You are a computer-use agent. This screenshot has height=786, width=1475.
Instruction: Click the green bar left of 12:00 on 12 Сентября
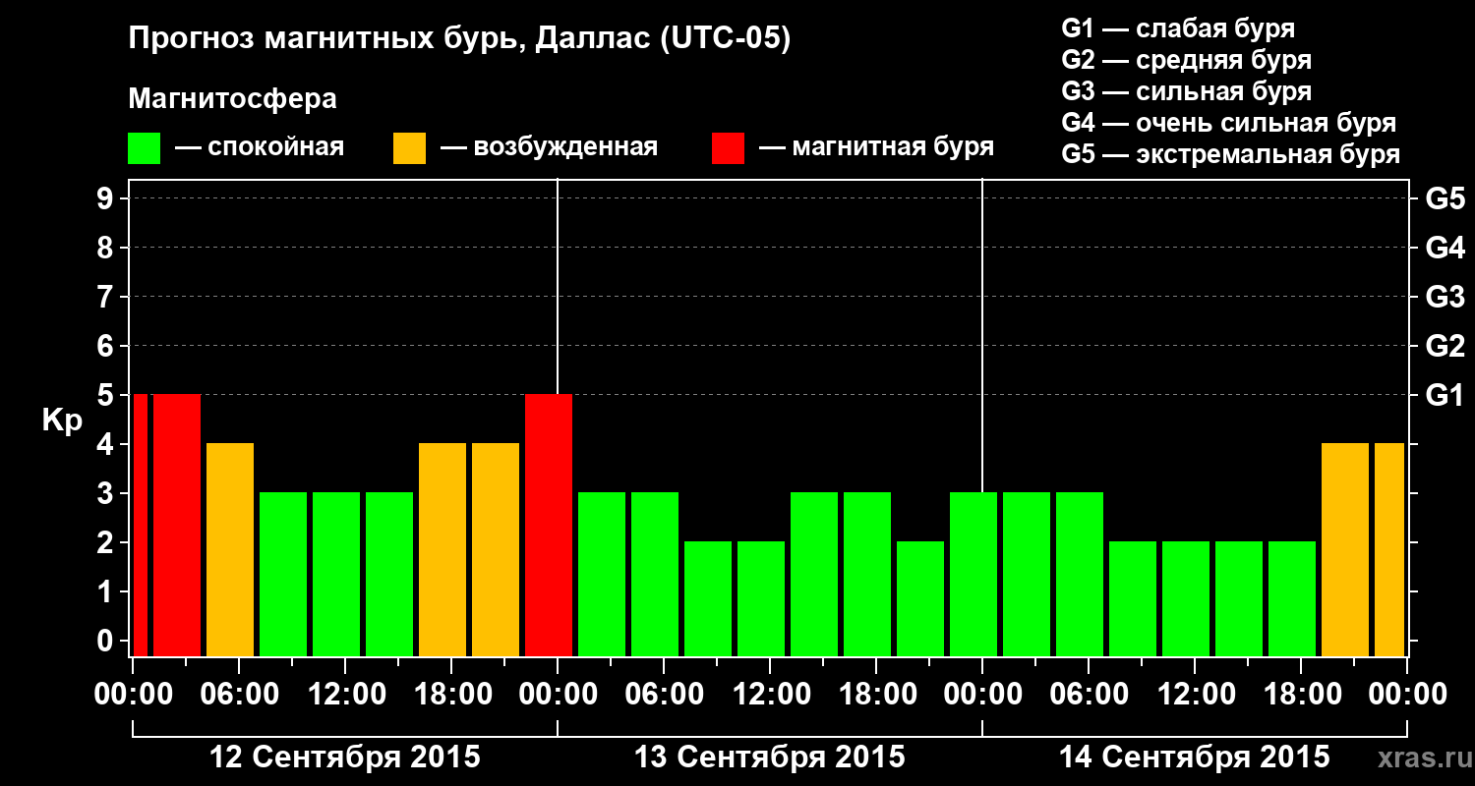point(336,574)
